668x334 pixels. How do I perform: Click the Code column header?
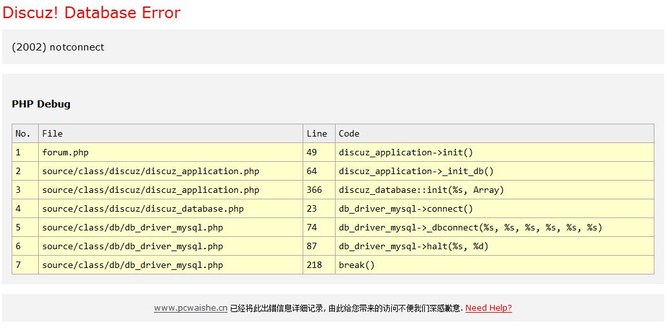tap(349, 133)
